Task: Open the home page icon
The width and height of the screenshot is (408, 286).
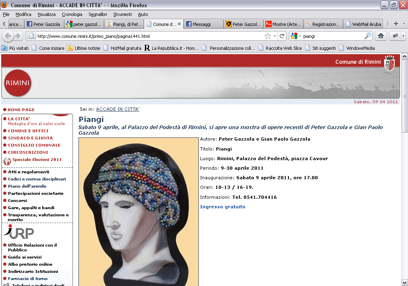Action: tap(381, 36)
